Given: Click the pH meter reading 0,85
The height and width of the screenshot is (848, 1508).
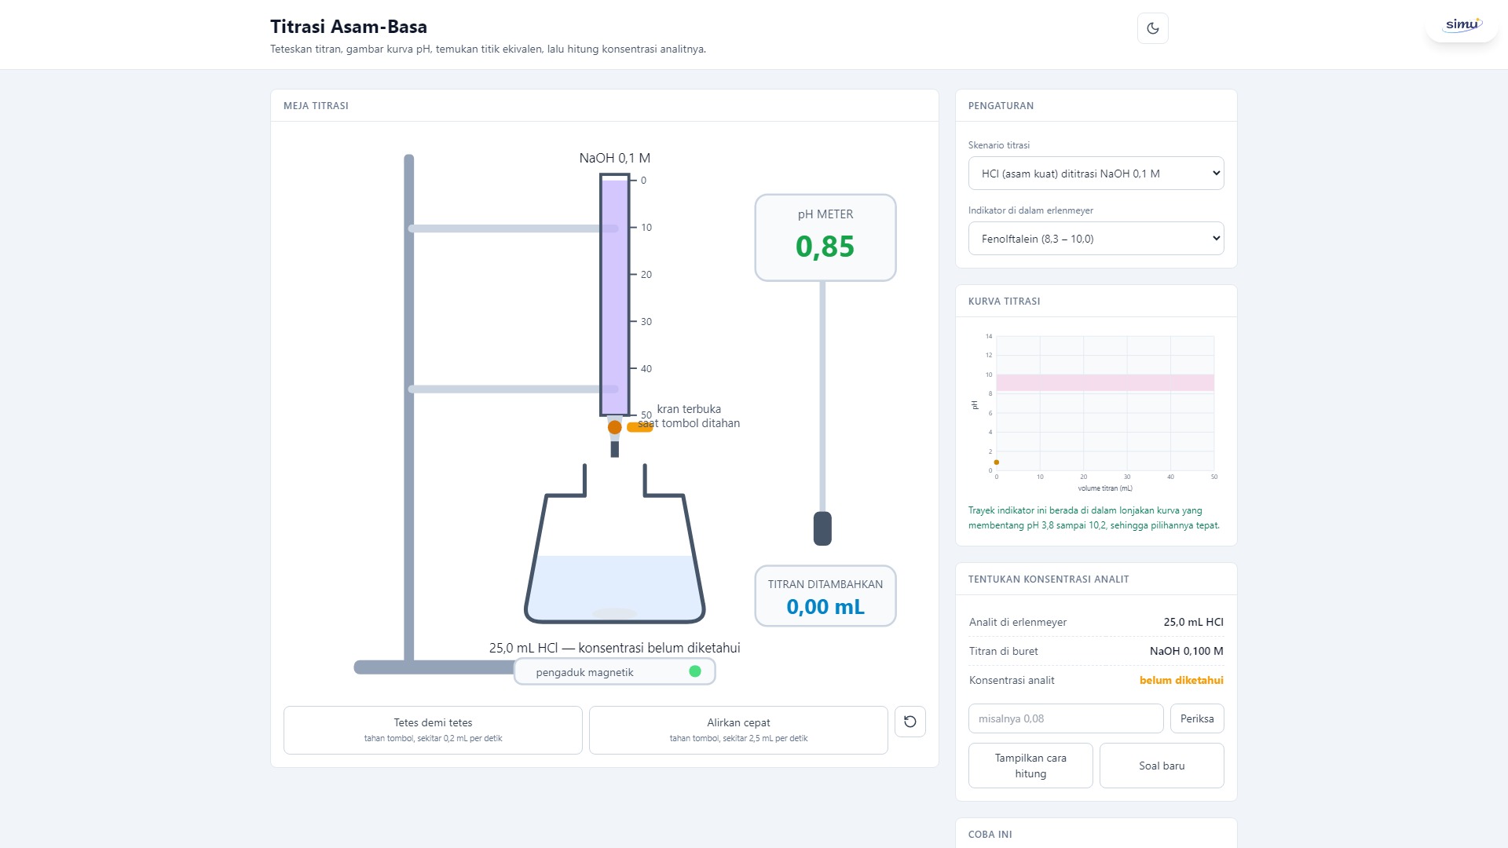Looking at the screenshot, I should (825, 247).
